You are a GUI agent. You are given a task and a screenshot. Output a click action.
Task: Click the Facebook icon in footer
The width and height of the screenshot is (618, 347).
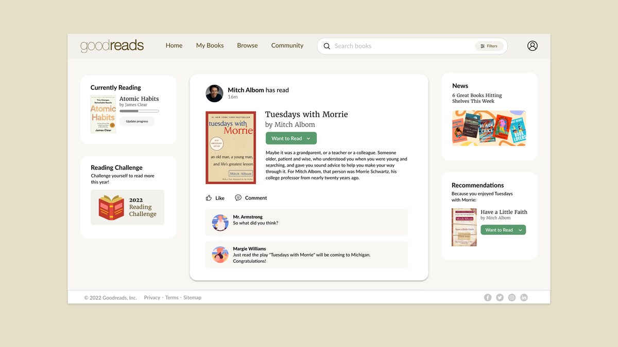click(488, 297)
